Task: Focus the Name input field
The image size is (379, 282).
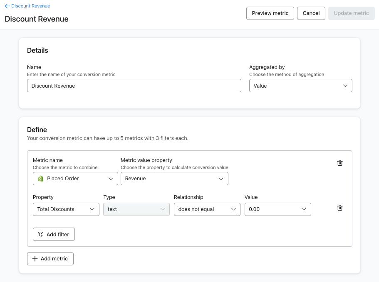Action: tap(134, 86)
